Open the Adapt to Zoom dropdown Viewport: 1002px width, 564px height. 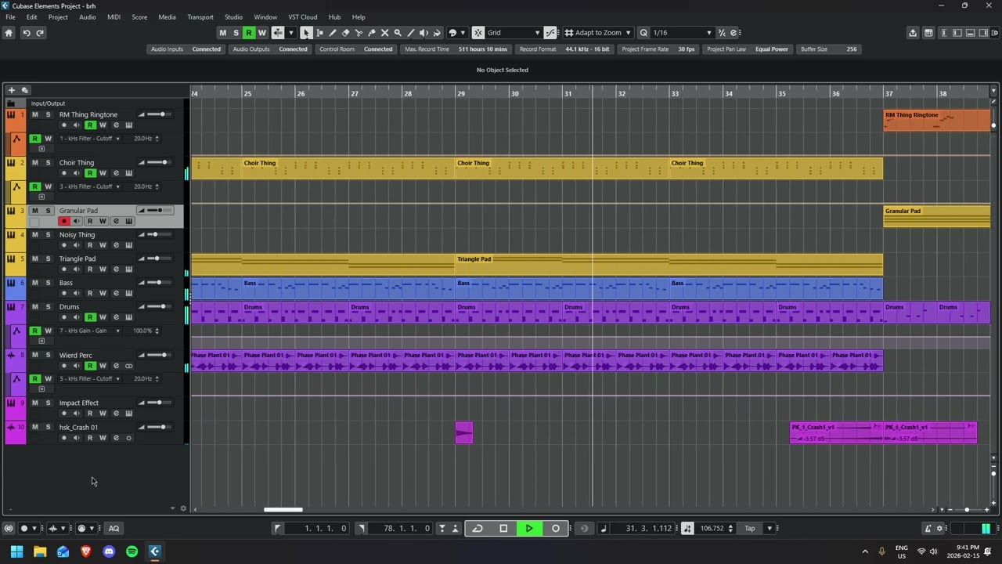pyautogui.click(x=598, y=33)
